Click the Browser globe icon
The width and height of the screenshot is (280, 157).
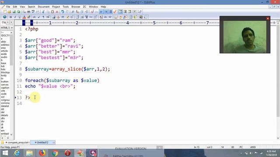(5, 17)
